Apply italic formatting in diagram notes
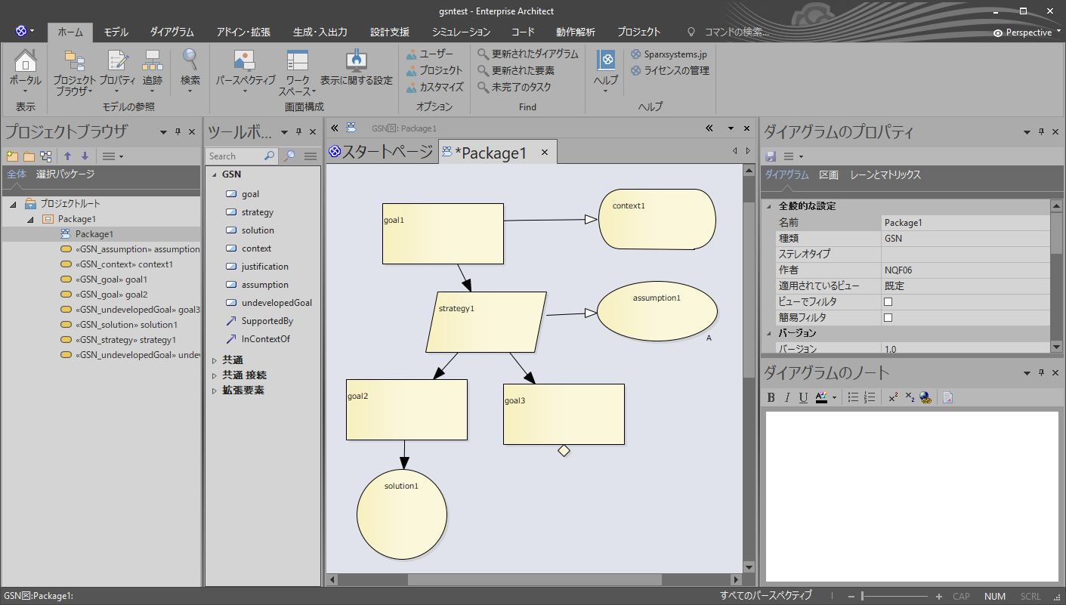The image size is (1066, 605). coord(787,397)
